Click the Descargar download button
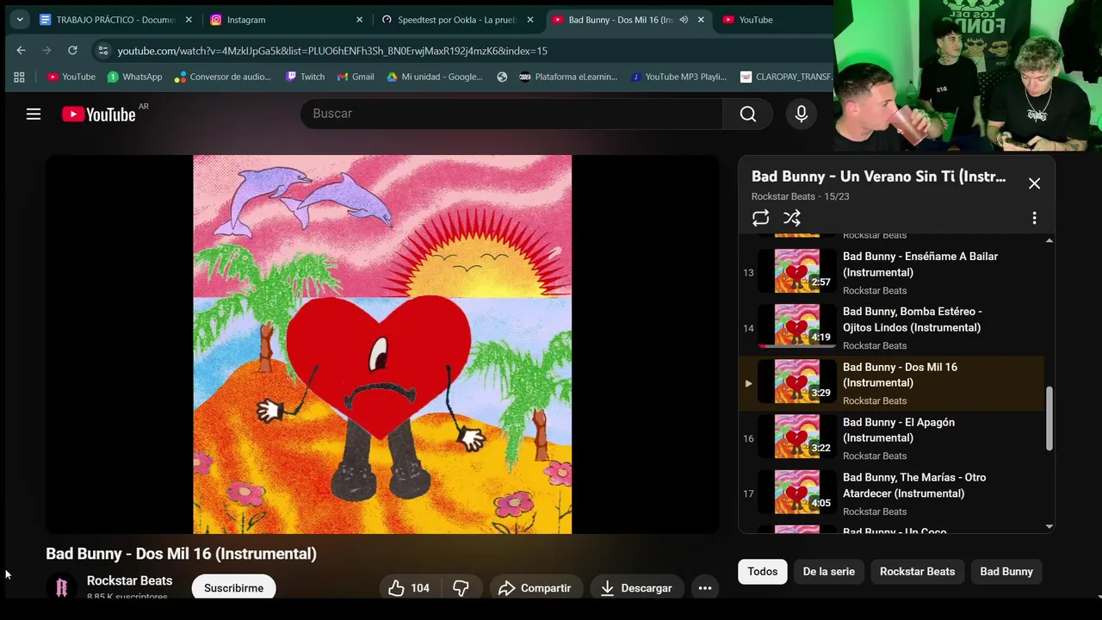Image resolution: width=1102 pixels, height=620 pixels. click(x=636, y=588)
